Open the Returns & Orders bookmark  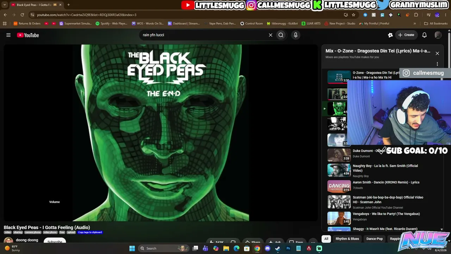[x=27, y=24]
